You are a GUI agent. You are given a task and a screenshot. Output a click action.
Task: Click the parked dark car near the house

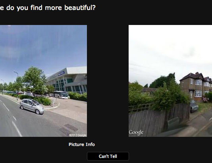click(x=194, y=106)
